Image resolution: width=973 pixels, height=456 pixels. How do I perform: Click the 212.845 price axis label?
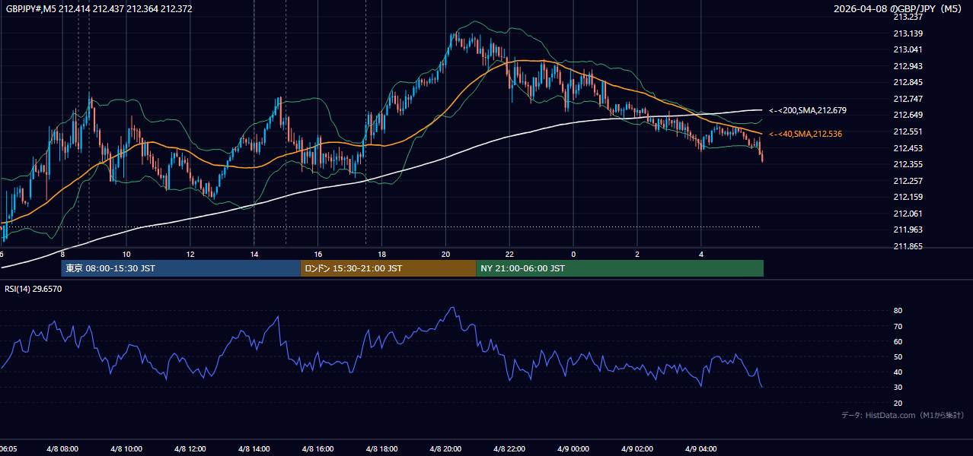[908, 82]
